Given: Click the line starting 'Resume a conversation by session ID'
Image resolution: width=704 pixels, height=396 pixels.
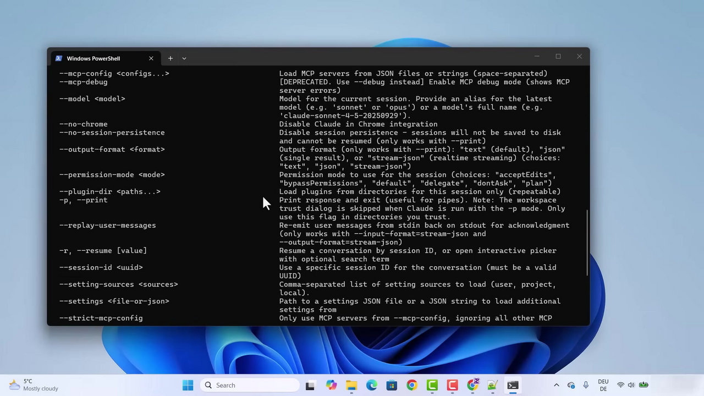Looking at the screenshot, I should pyautogui.click(x=418, y=251).
